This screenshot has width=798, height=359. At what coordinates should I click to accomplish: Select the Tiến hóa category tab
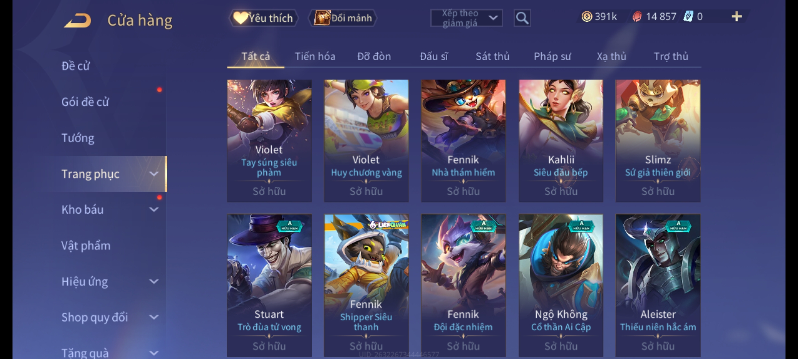click(x=315, y=56)
